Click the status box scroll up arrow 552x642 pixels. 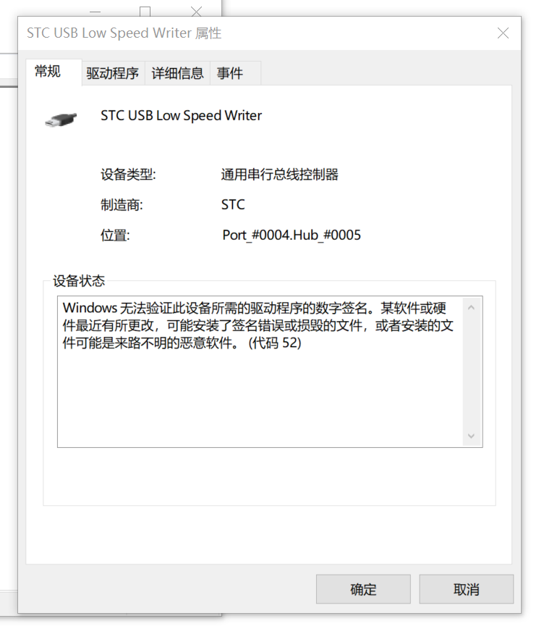coord(471,307)
